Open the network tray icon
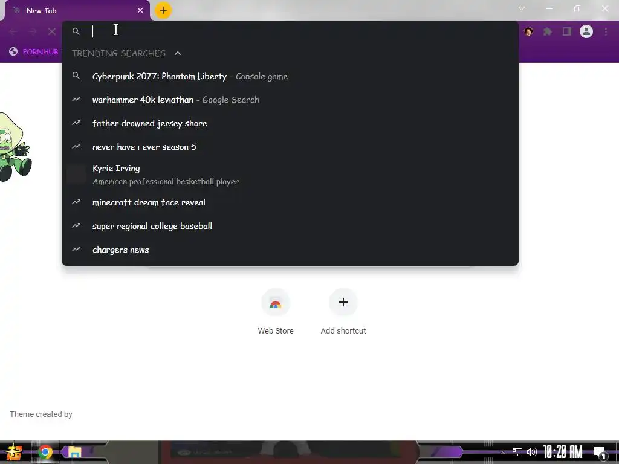 click(517, 452)
